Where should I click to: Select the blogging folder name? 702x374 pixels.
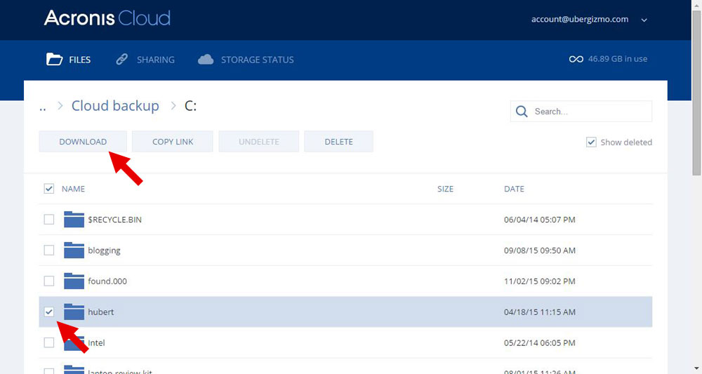(104, 251)
